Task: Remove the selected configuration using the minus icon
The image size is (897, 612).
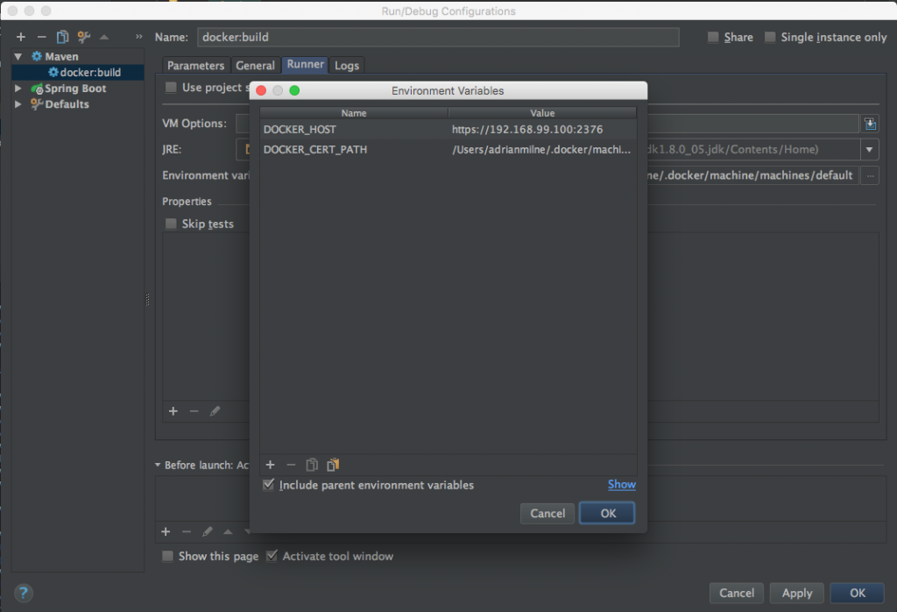Action: (x=41, y=37)
